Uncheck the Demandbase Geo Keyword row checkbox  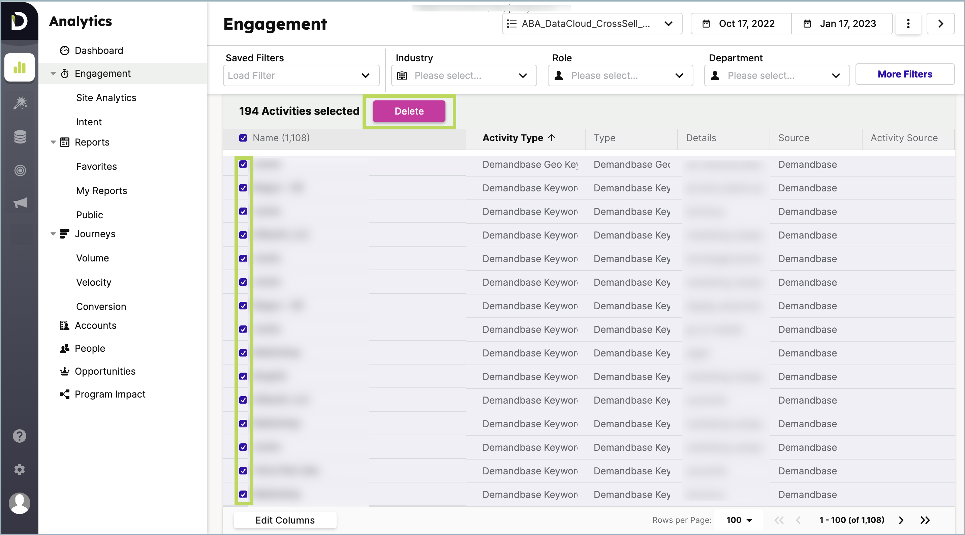coord(243,164)
